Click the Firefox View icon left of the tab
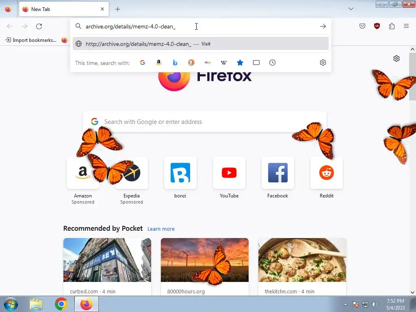 (x=8, y=9)
